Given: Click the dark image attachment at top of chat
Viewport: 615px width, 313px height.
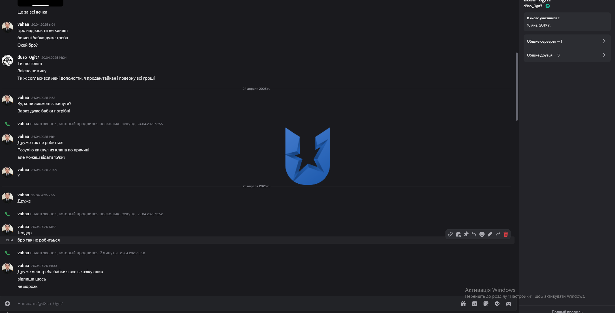Looking at the screenshot, I should tap(40, 3).
